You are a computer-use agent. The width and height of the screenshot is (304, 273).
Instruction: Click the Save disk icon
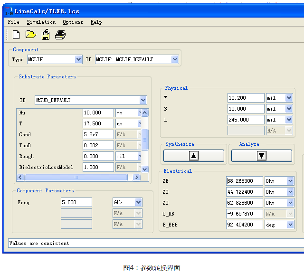(46, 35)
